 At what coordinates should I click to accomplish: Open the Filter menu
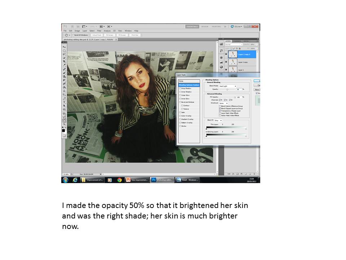coord(99,31)
